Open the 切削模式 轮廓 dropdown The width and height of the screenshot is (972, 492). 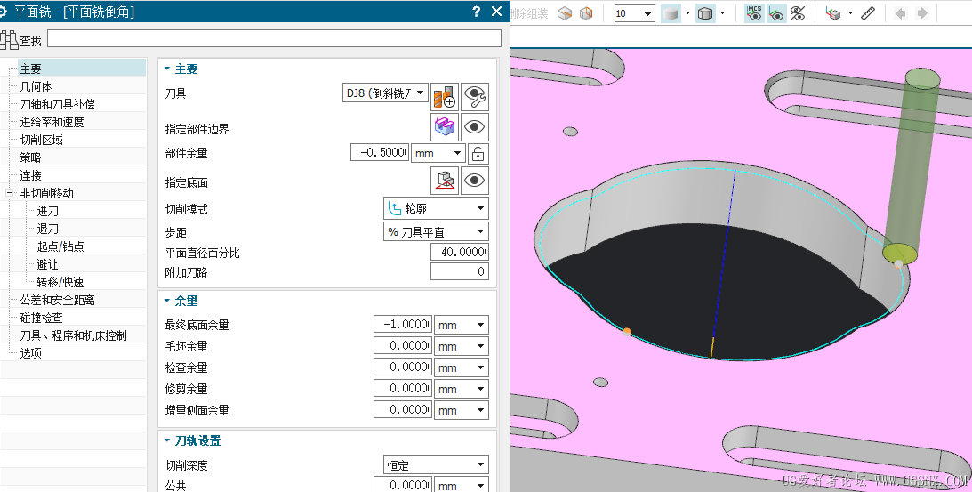(x=437, y=208)
